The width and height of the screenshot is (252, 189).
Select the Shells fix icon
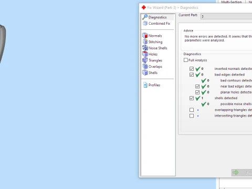(145, 72)
